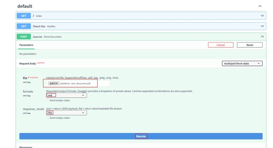The image size is (273, 148).
Task: Select the Parameters tab
Action: click(x=26, y=45)
